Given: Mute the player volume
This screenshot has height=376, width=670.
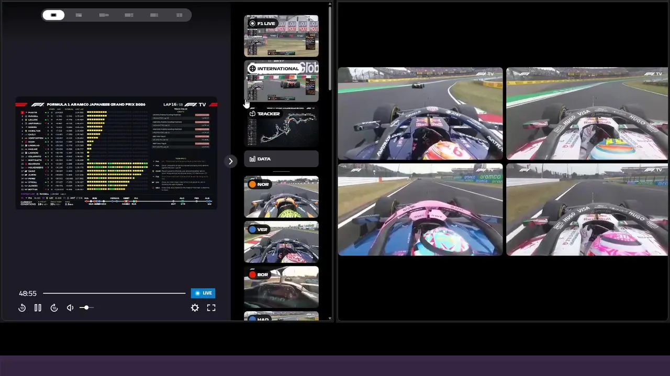Looking at the screenshot, I should pos(70,308).
